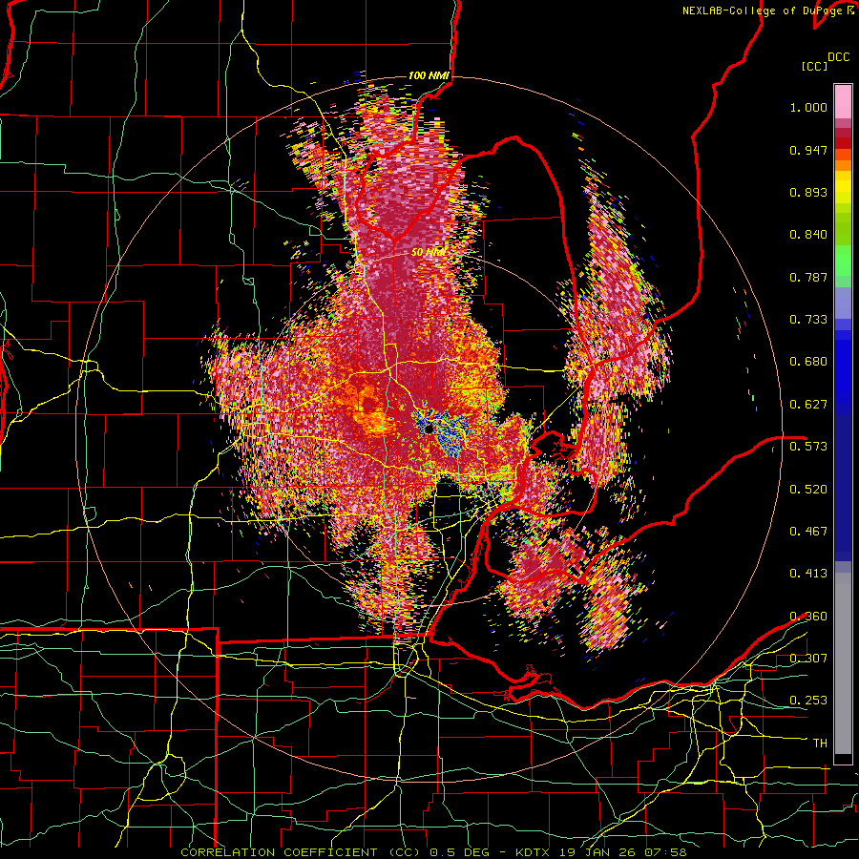Click the 0.573 value on the legend
The height and width of the screenshot is (859, 859).
[x=808, y=446]
